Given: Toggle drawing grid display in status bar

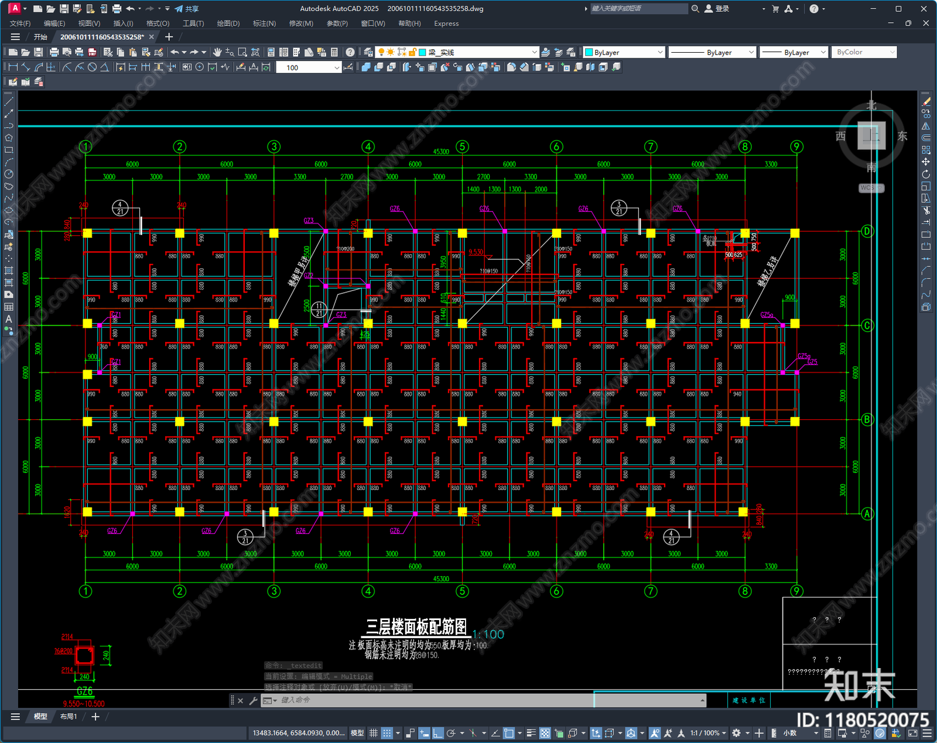Looking at the screenshot, I should click(x=374, y=733).
